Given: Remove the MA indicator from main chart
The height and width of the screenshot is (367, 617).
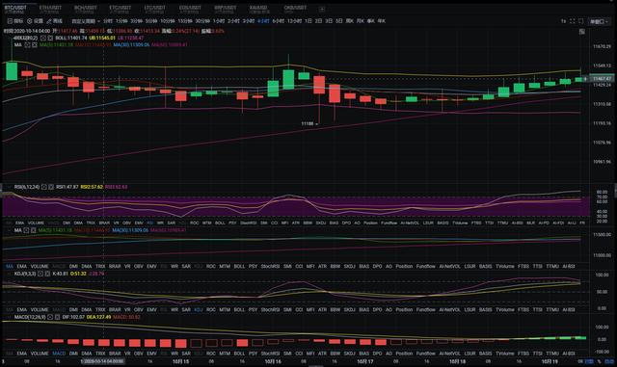Looking at the screenshot, I should [x=35, y=45].
